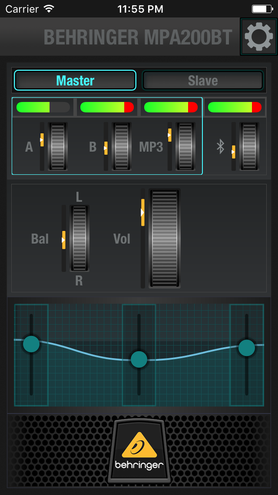Open settings via the gear icon
Image resolution: width=278 pixels, height=495 pixels.
pyautogui.click(x=259, y=37)
